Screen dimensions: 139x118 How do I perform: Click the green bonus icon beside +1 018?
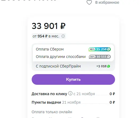[109, 66]
